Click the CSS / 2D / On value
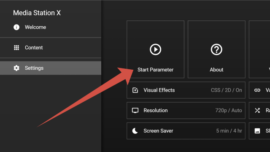The height and width of the screenshot is (152, 270). [x=227, y=90]
